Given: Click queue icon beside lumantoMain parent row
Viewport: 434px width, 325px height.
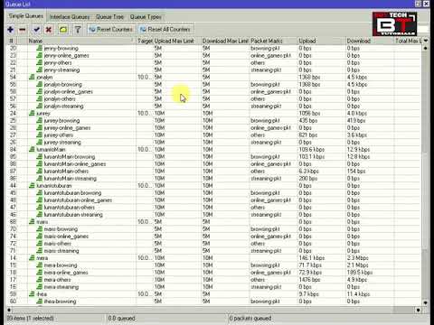Looking at the screenshot, I should point(32,149).
